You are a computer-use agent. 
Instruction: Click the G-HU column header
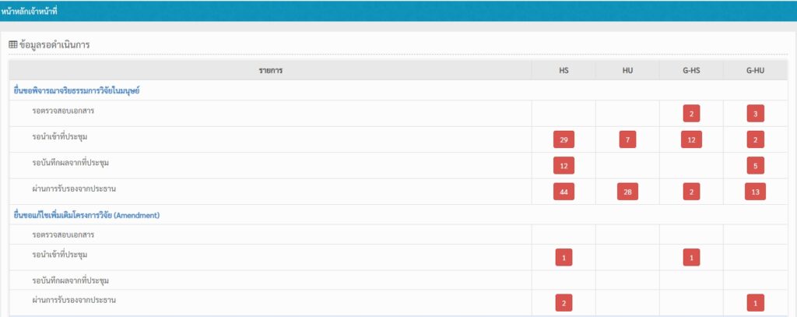(754, 71)
